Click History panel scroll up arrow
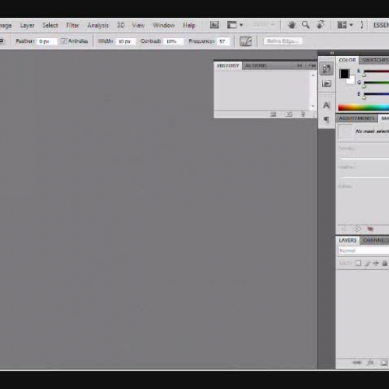The height and width of the screenshot is (389, 389). point(314,75)
